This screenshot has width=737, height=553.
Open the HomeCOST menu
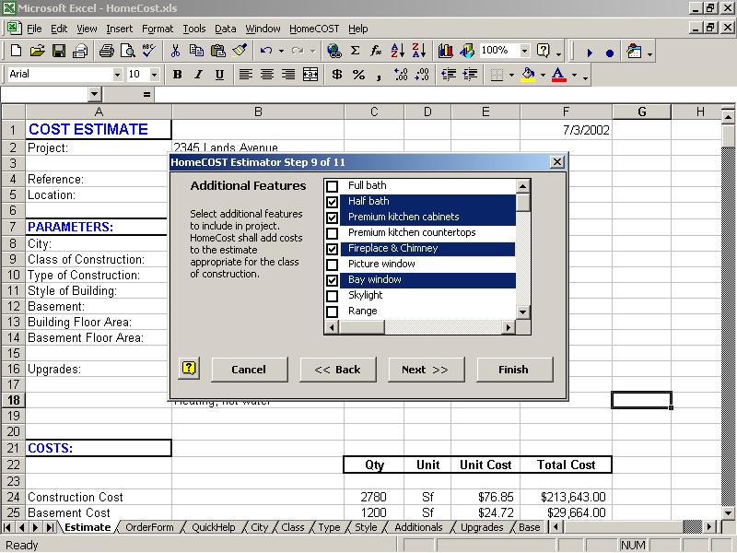(314, 29)
